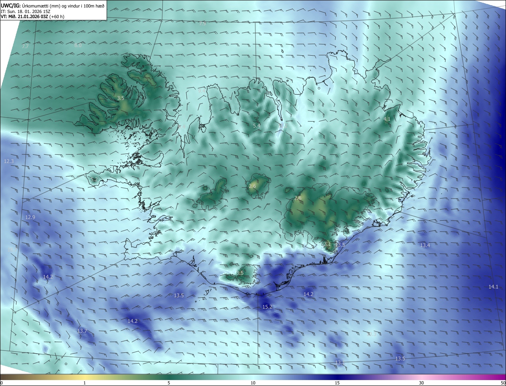Click the 10.3 value in the southeast sea
The height and width of the screenshot is (386, 506).
point(372,334)
